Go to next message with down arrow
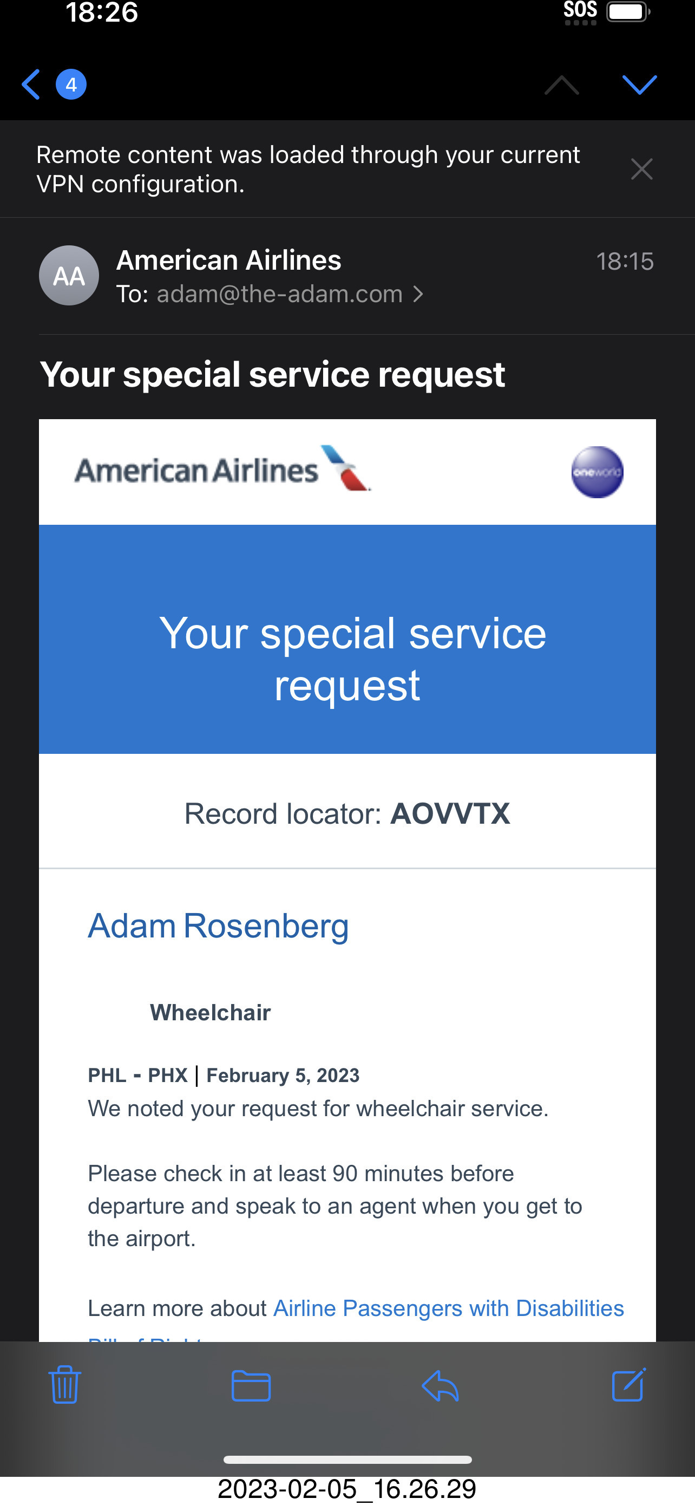Viewport: 695px width, 1505px height. [639, 84]
